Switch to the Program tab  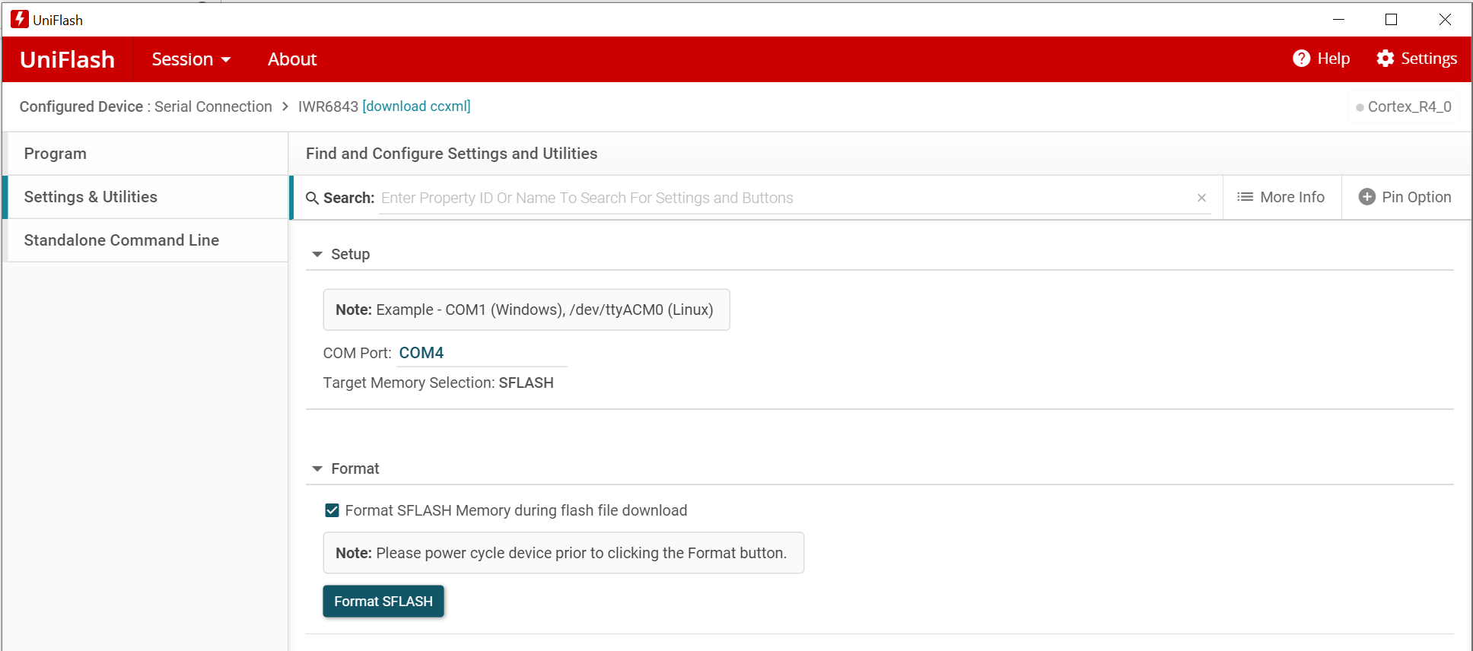(x=146, y=154)
